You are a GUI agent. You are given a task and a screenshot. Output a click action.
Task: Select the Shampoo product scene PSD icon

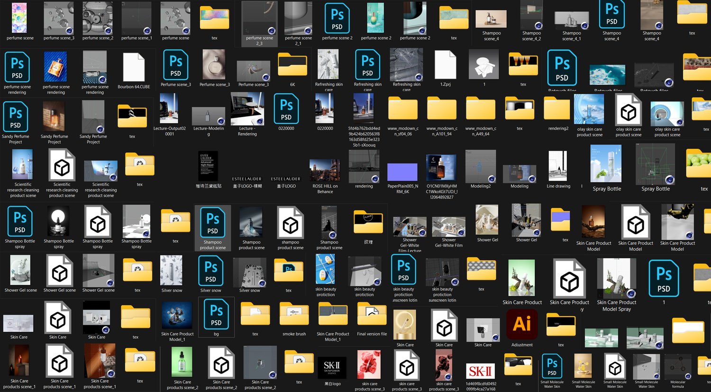click(x=213, y=221)
